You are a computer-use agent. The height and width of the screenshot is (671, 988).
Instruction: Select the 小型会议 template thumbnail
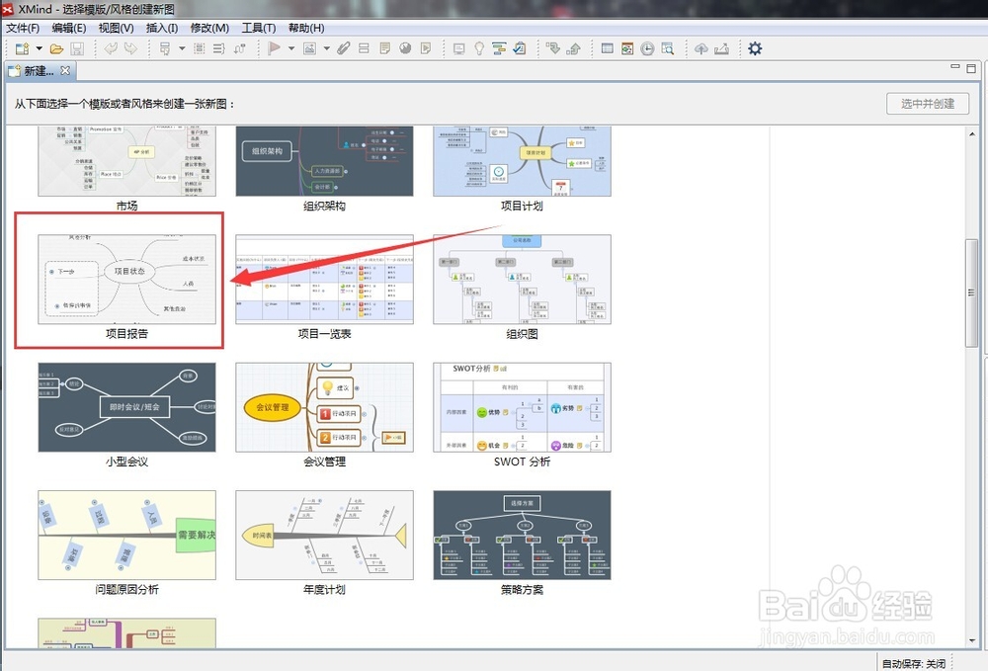click(126, 407)
